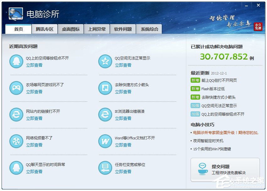
Task: Select the star icon for QQ空间无法正常显示
Action: point(105,61)
